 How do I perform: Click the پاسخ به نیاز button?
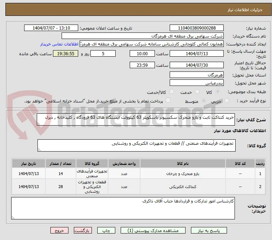pos(209,231)
